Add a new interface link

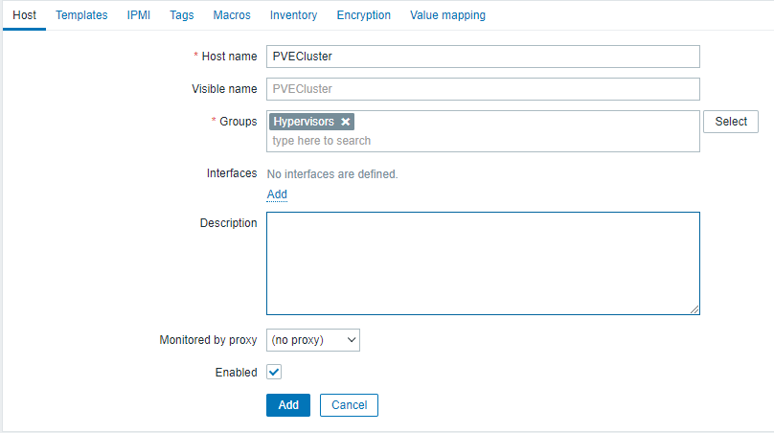[277, 194]
